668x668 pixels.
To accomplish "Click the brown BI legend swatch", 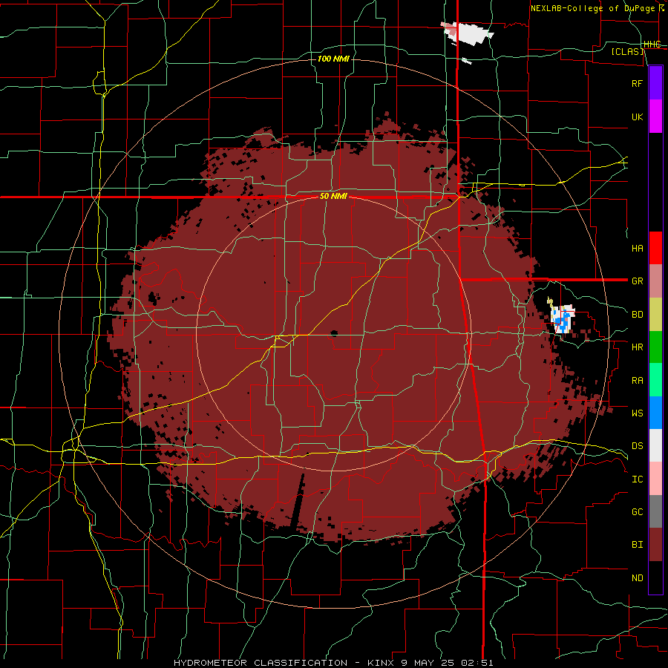I will point(655,545).
